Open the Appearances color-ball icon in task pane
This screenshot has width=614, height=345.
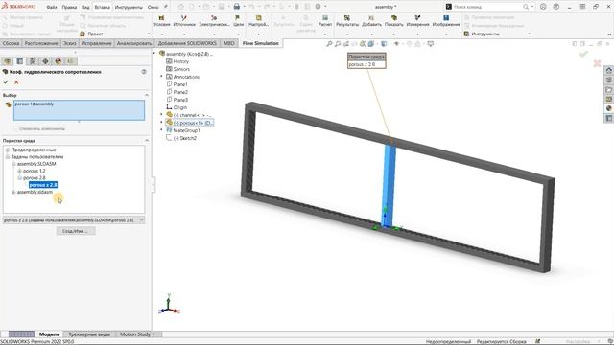pyautogui.click(x=609, y=108)
